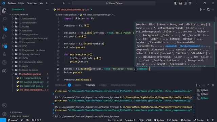Viewport: 217px width, 122px height.
Task: Open the Editar menu
Action: click(x=21, y=3)
